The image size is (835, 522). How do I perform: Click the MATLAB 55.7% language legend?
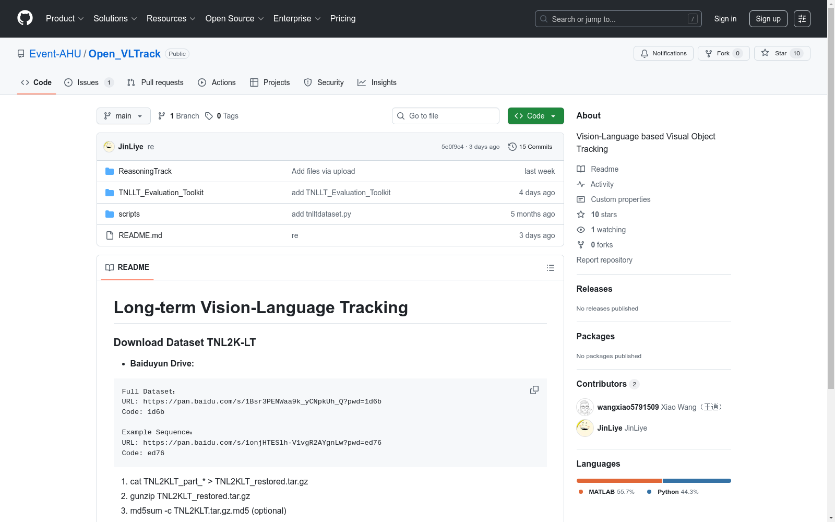[606, 492]
